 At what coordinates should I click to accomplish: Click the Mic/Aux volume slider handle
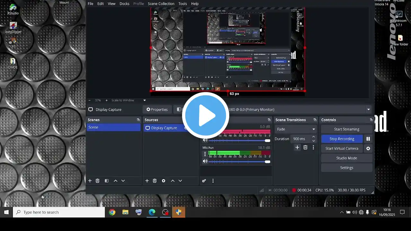267,162
